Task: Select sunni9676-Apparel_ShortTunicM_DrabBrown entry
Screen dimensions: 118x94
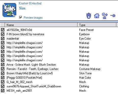Action: pyautogui.click(x=34, y=86)
